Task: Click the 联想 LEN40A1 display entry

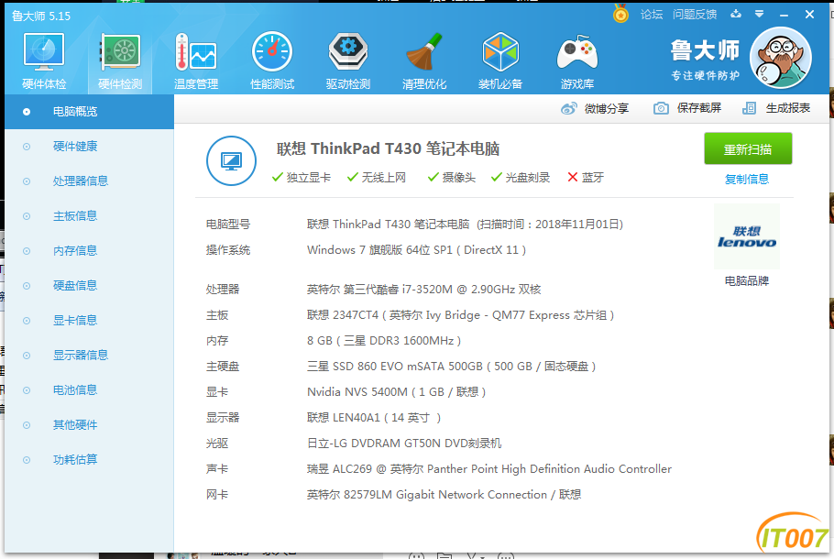Action: coord(374,418)
